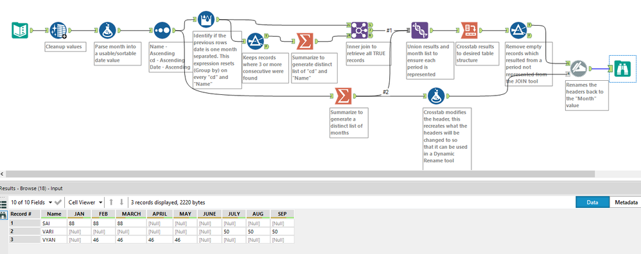Click the Union DNA-style tool icon

coord(419,30)
